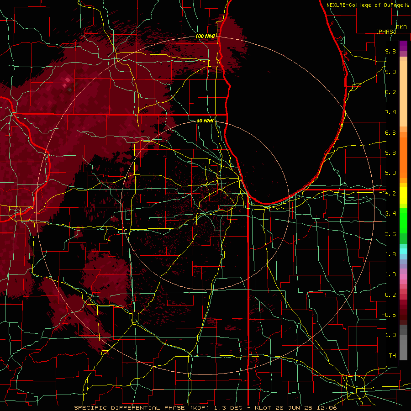The width and height of the screenshot is (411, 411).
Task: Click the 2.6 value on the scale
Action: 390,234
